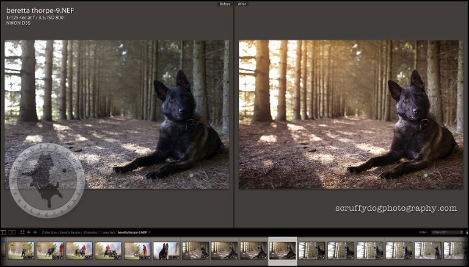The width and height of the screenshot is (469, 267).
Task: Click the After photo preview
Action: 351,114
